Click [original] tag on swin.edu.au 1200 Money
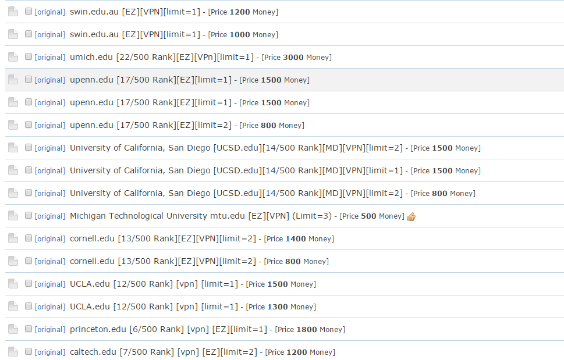The height and width of the screenshot is (360, 564). click(49, 12)
